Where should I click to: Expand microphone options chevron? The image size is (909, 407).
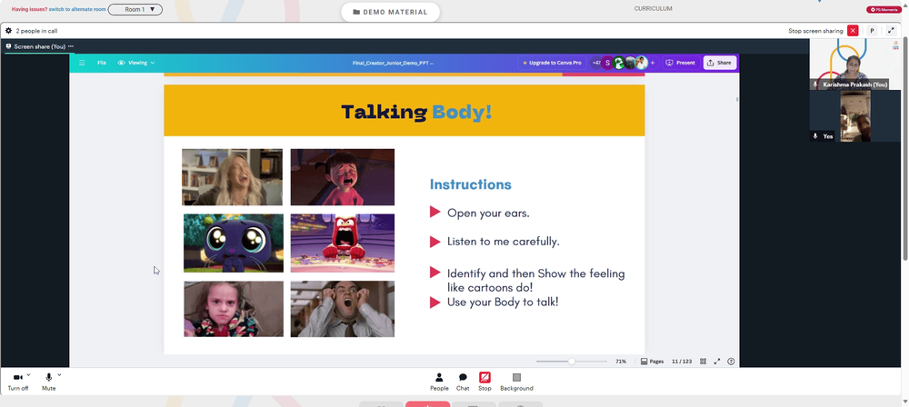tap(59, 375)
